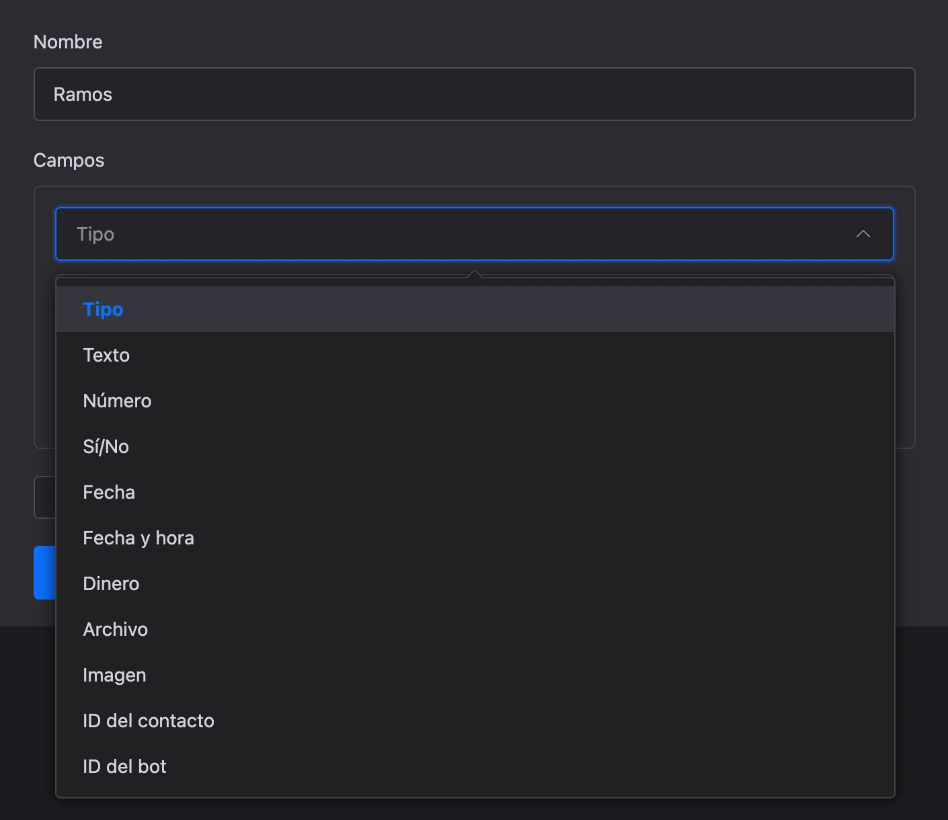Pick the Sí/No field type option
The width and height of the screenshot is (948, 820).
[x=475, y=446]
